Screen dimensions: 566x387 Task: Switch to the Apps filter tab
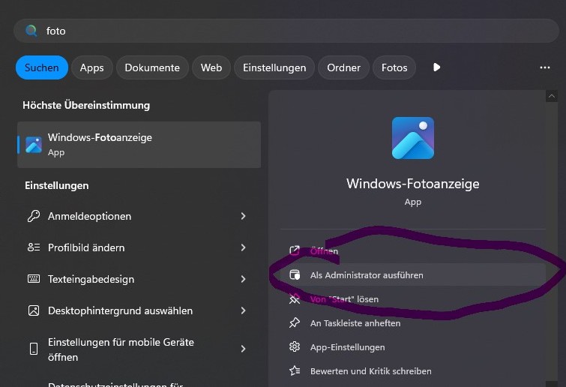tap(92, 67)
